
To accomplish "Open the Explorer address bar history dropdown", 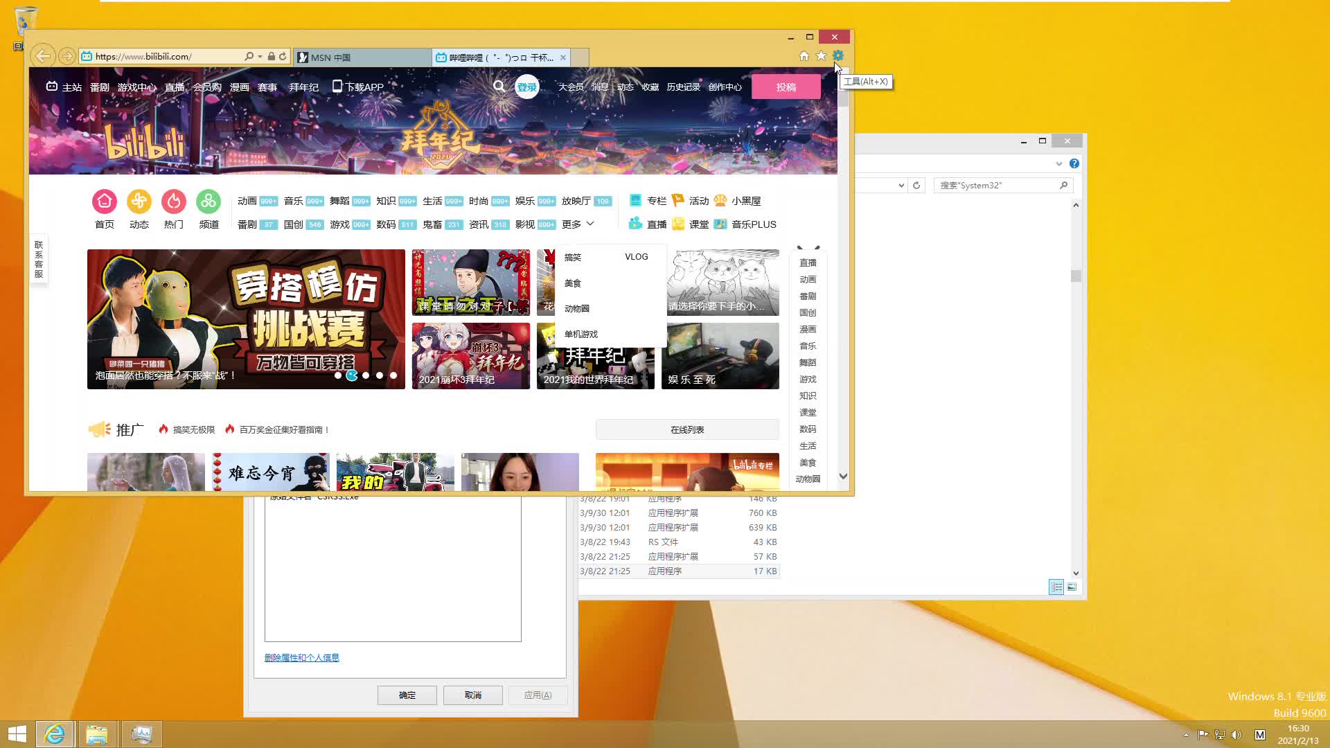I will pyautogui.click(x=901, y=185).
